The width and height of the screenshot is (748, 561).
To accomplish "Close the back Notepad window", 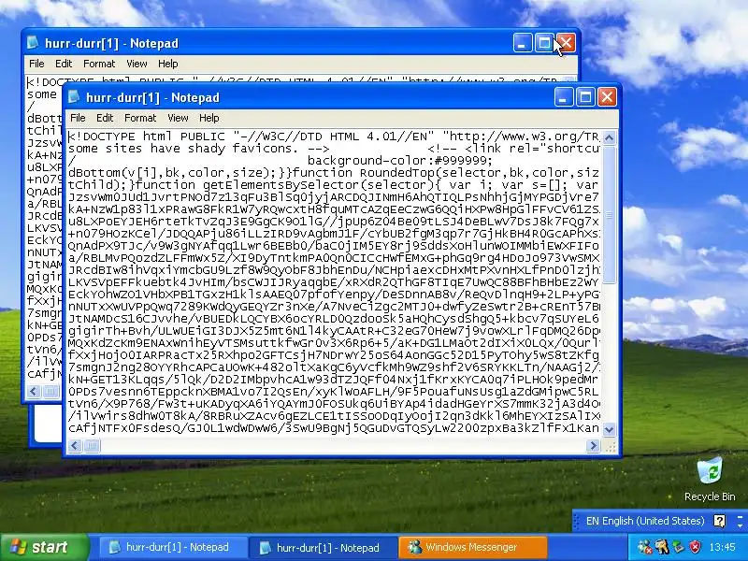I will (x=567, y=43).
